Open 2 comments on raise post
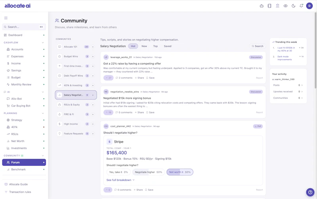 click(x=124, y=78)
